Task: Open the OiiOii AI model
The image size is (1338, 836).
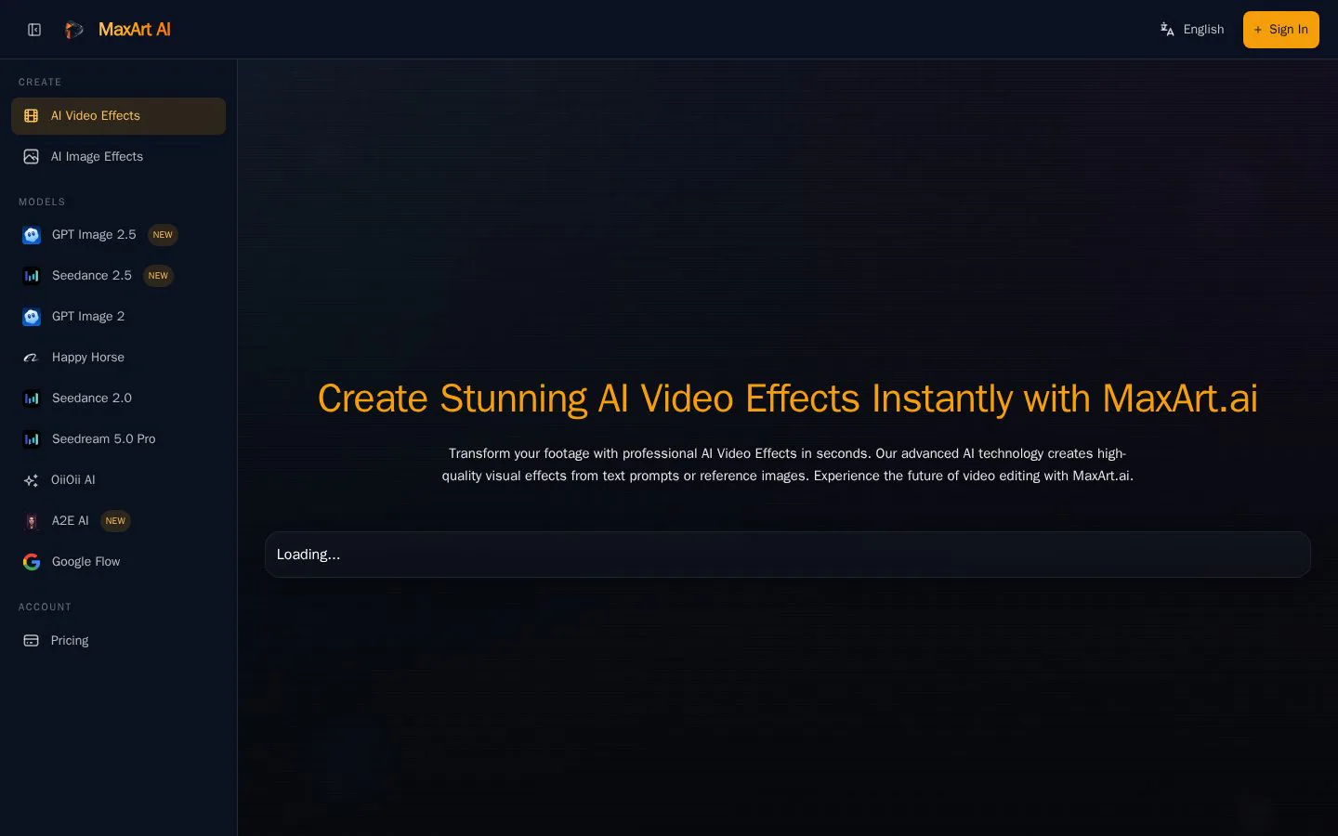Action: (118, 480)
